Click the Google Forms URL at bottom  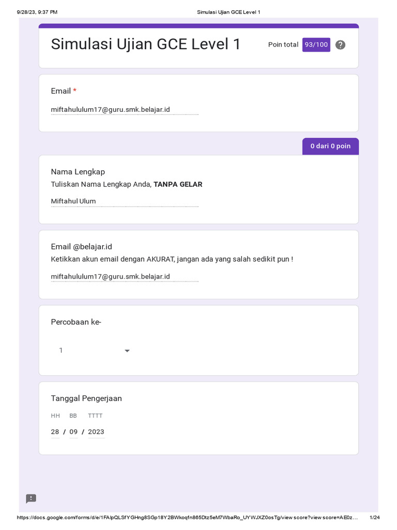(187, 518)
